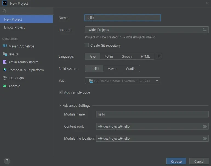
Task: Choose Maven build system
Action: (x=112, y=69)
